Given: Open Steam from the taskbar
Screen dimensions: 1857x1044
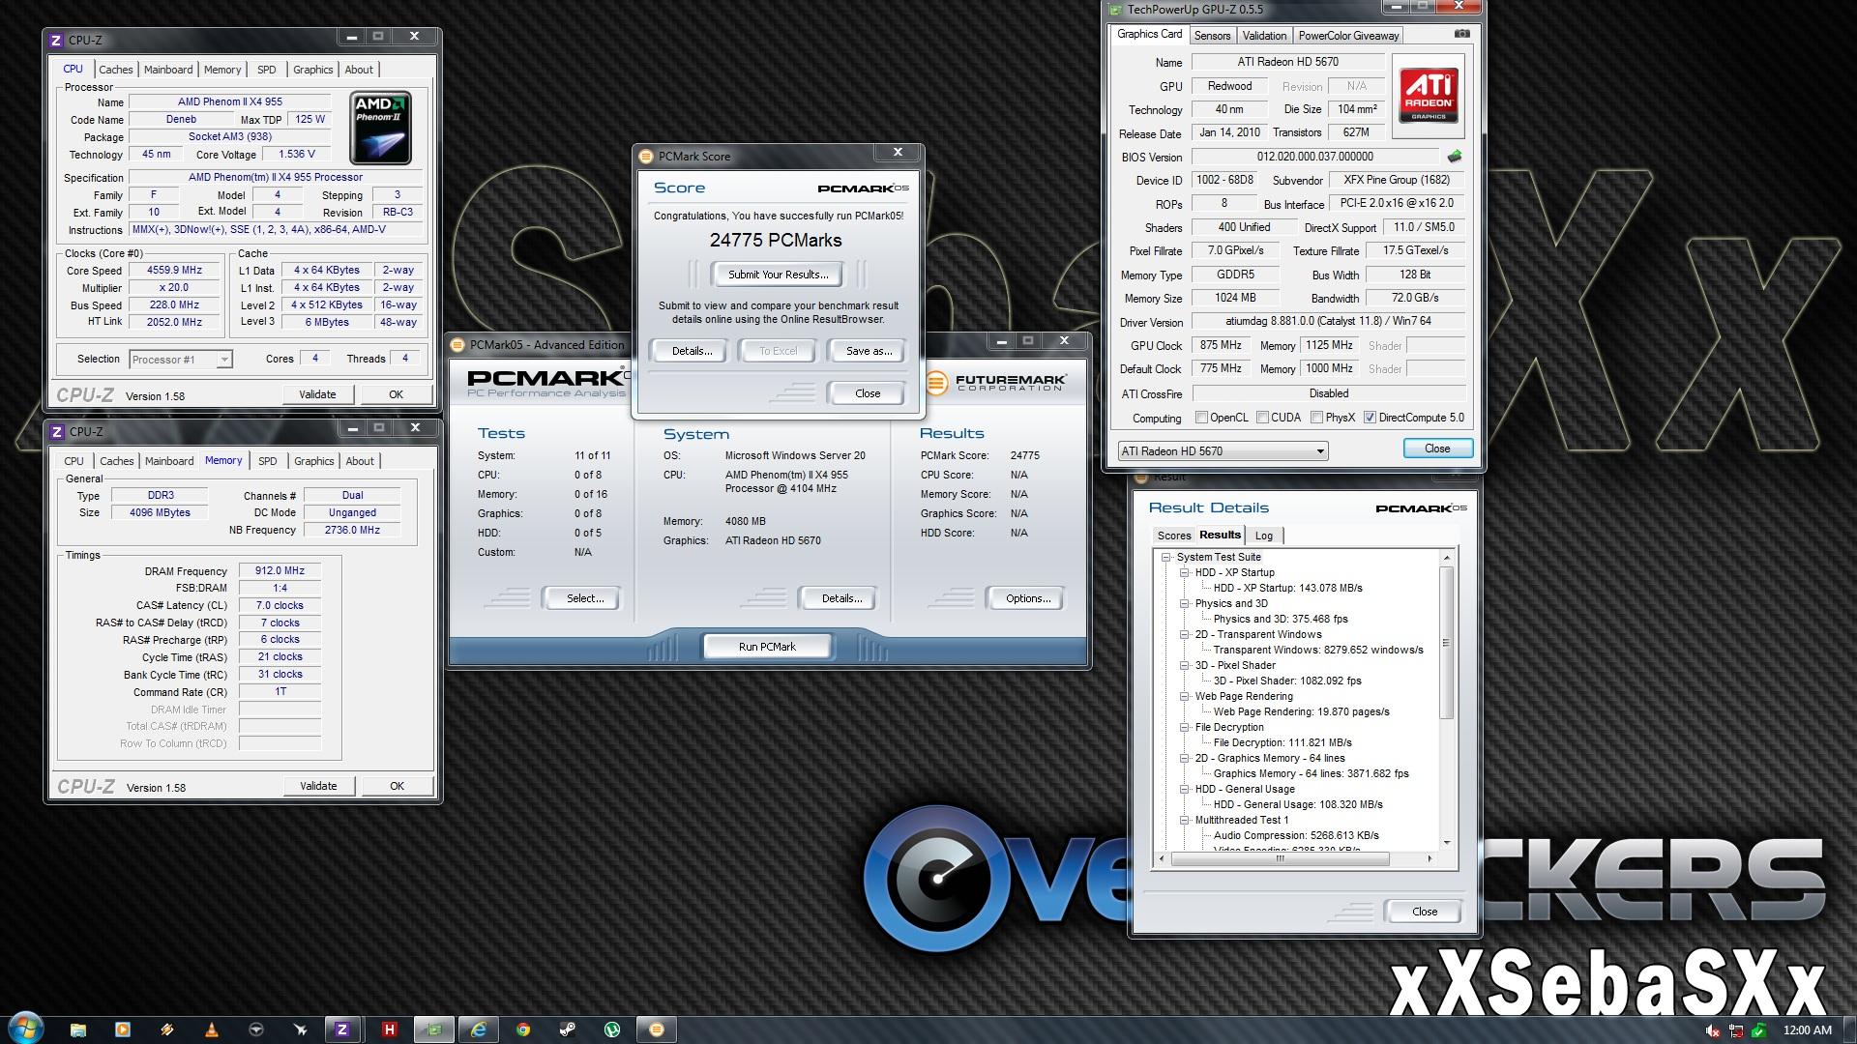Looking at the screenshot, I should (x=568, y=1029).
